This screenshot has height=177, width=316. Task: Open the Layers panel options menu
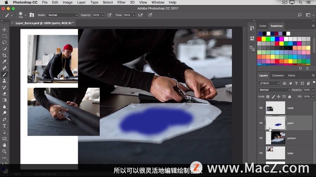[x=313, y=76]
